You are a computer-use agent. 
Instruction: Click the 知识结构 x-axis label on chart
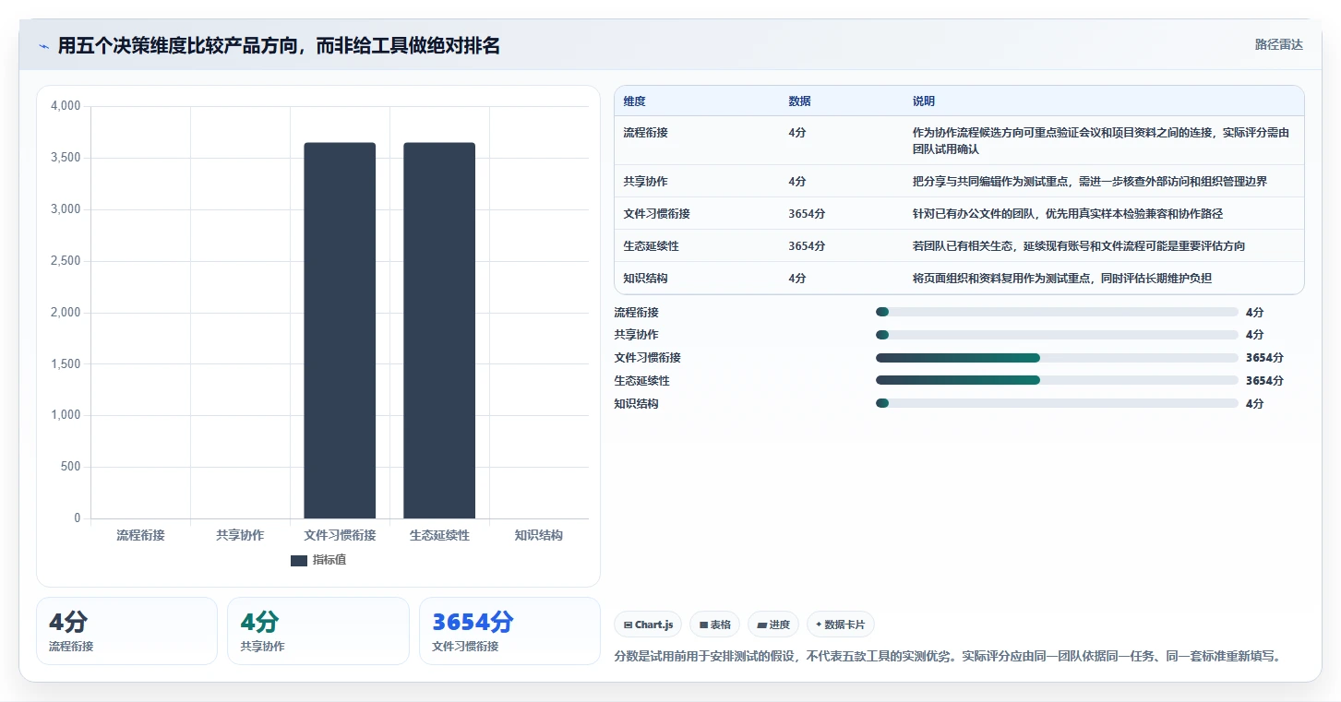pyautogui.click(x=539, y=535)
